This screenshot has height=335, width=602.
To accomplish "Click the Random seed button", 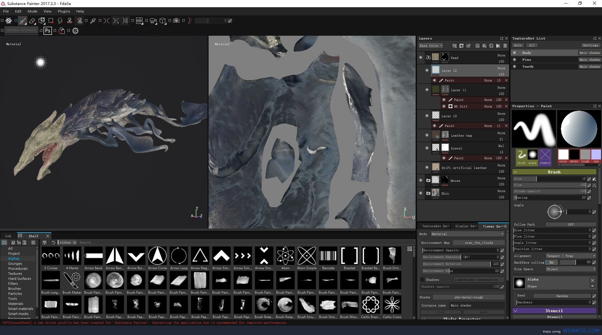I will click(x=562, y=296).
